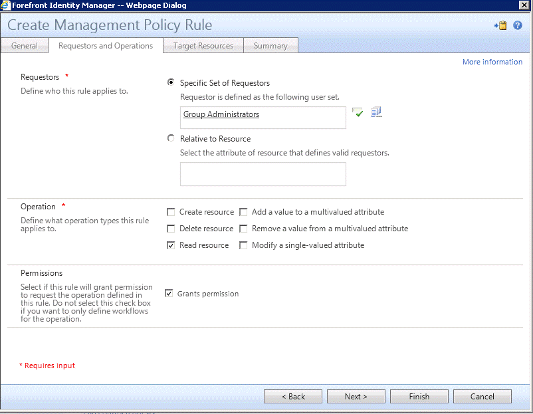Viewport: 533px width, 414px height.
Task: Check the Create resource checkbox
Action: coord(171,212)
